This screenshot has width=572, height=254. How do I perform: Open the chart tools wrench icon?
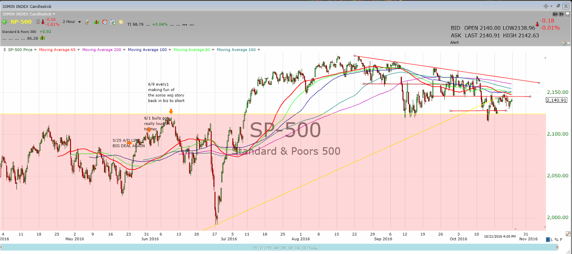tap(88, 22)
